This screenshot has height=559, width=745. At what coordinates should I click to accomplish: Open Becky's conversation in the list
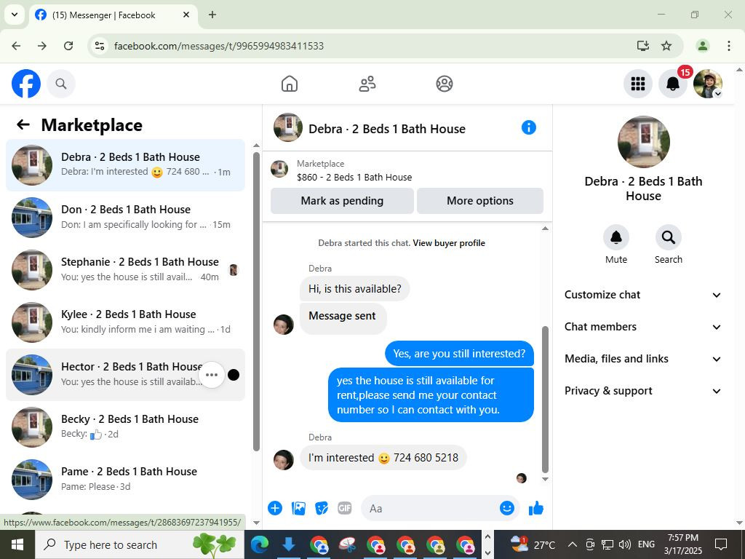coord(125,427)
